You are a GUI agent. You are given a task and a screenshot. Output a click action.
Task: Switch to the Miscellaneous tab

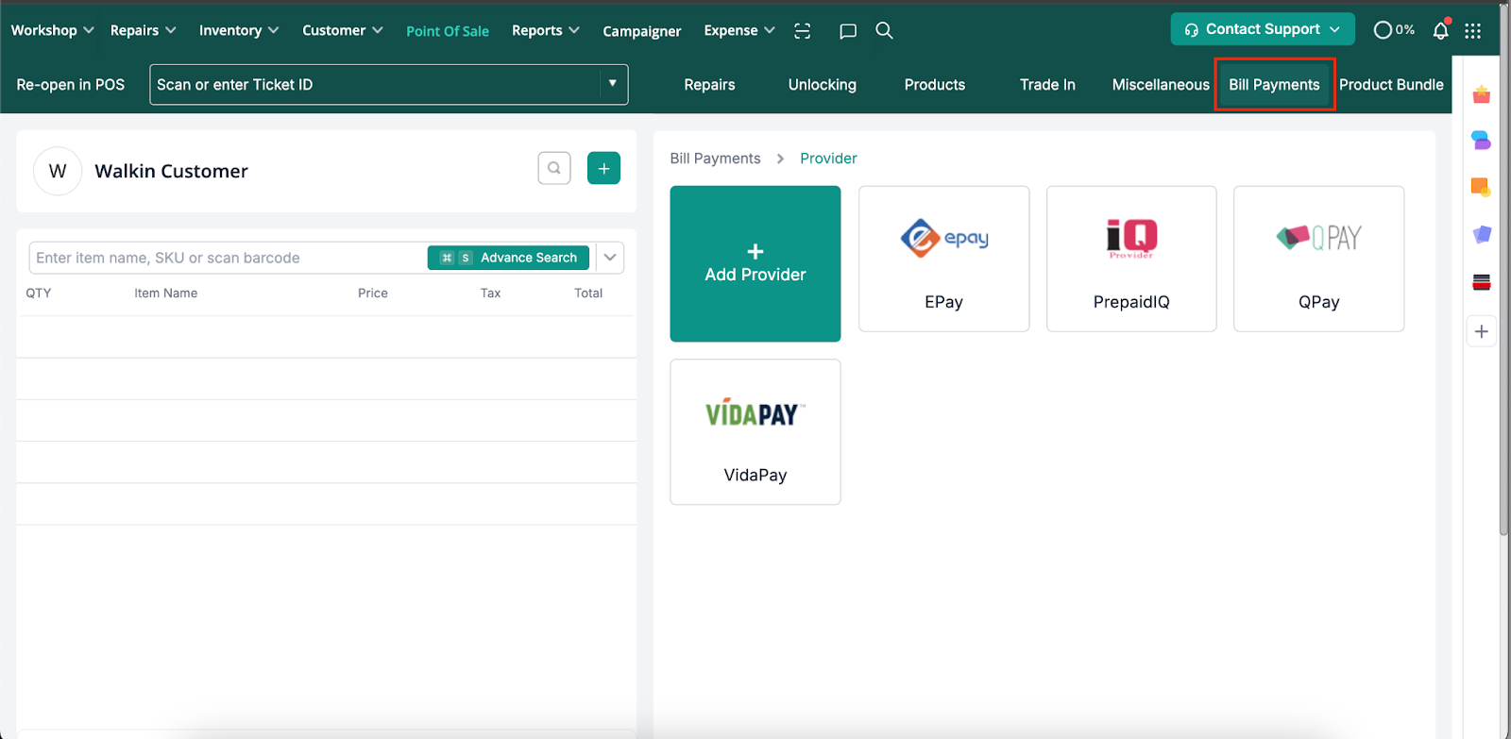click(1161, 85)
